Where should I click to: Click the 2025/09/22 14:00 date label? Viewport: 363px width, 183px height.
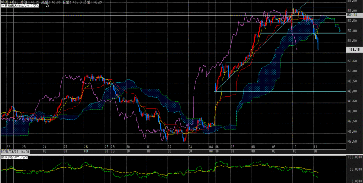click(x=15, y=151)
